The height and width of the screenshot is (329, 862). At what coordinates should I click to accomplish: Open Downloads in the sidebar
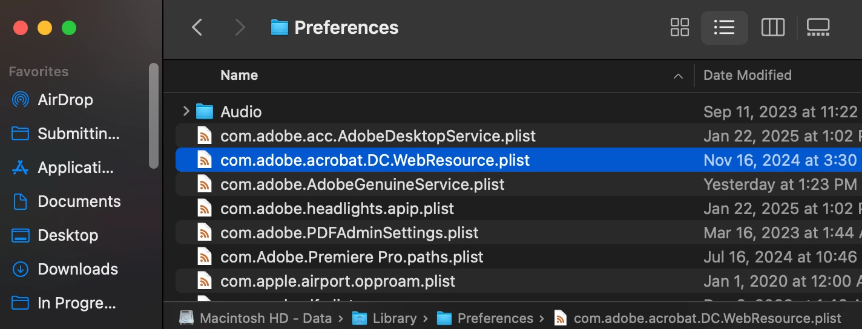click(x=77, y=269)
